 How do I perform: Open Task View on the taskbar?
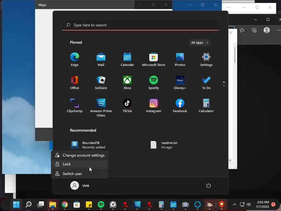coord(41,204)
